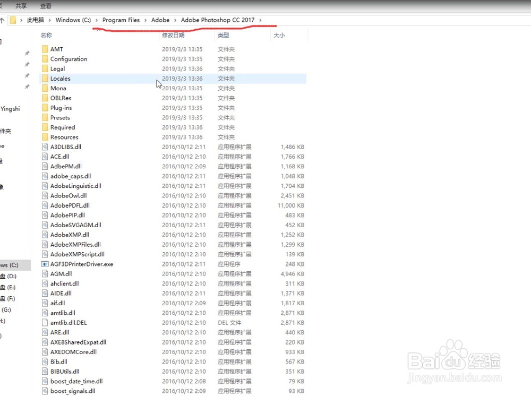531x396 pixels.
Task: Select the Mona folder icon
Action: 45,88
